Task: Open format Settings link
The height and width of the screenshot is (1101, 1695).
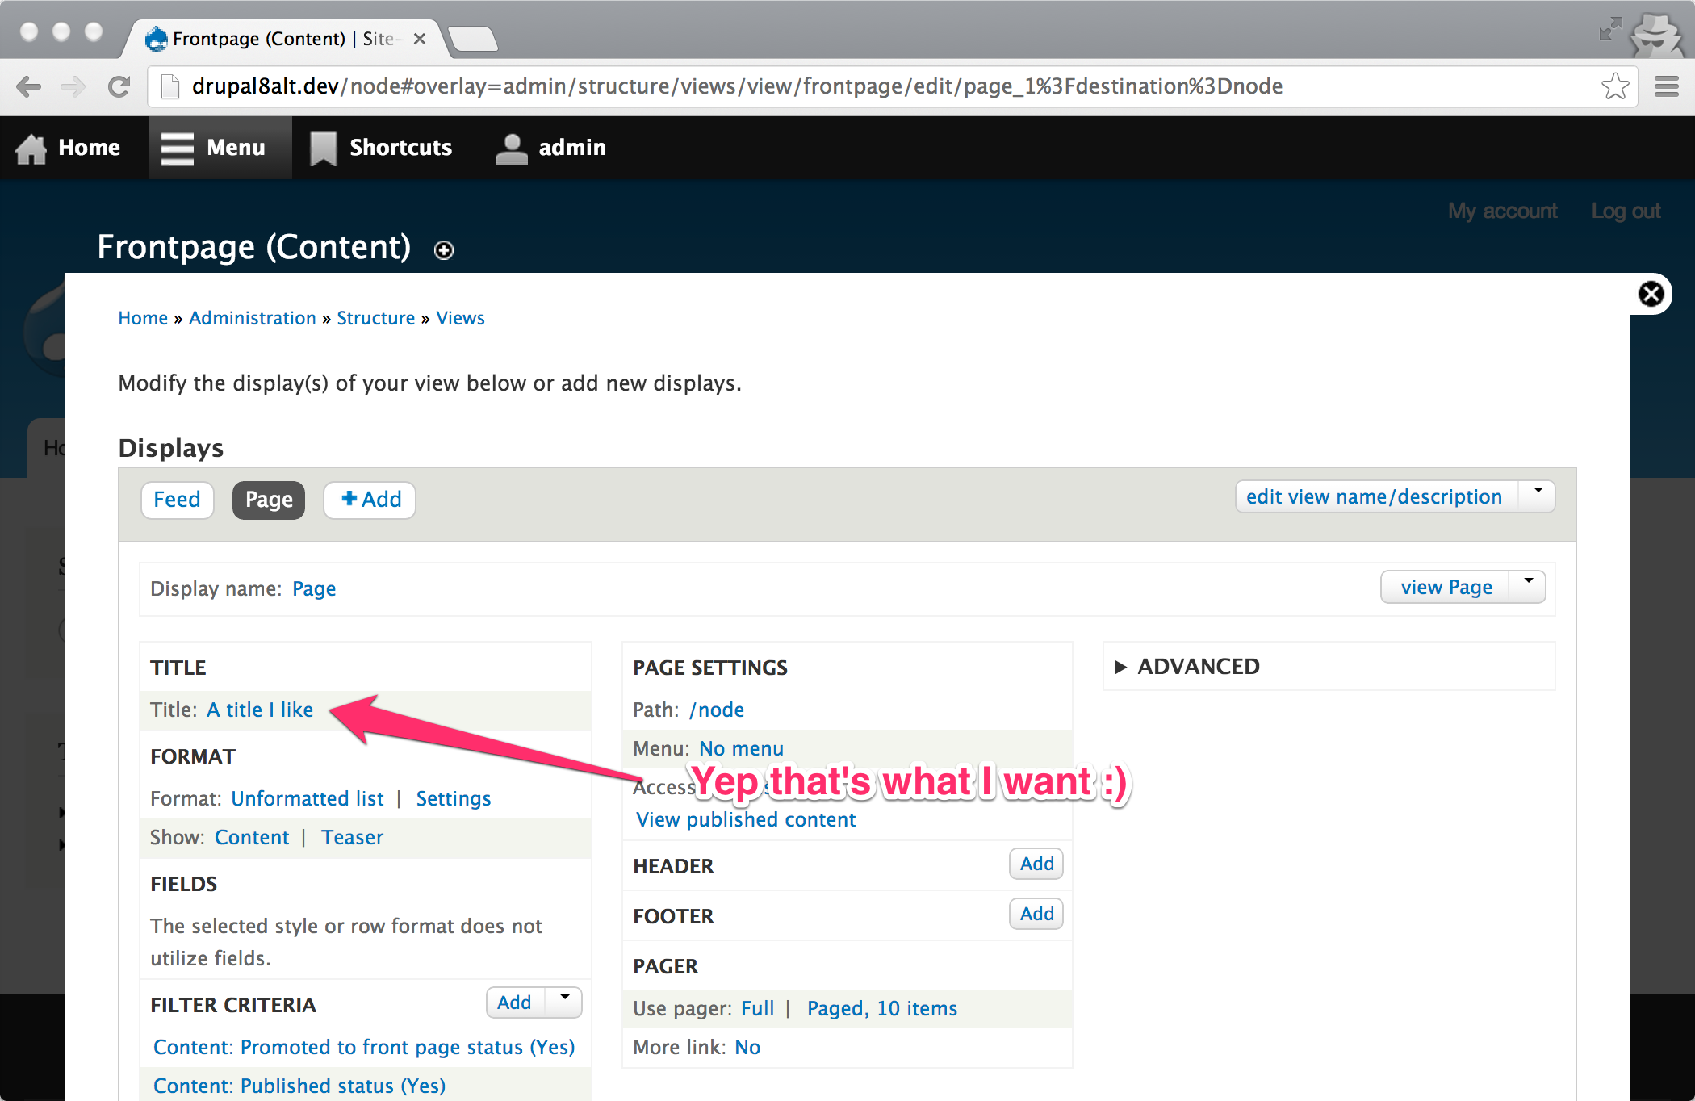Action: pos(454,798)
